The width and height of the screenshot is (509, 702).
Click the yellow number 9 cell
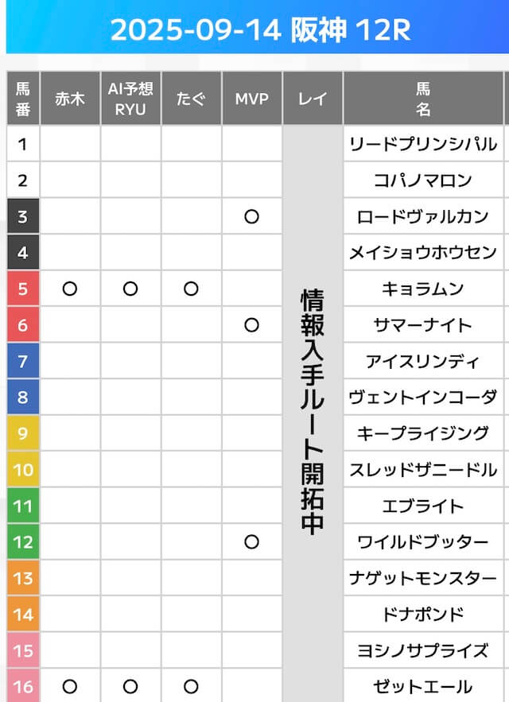pos(22,433)
